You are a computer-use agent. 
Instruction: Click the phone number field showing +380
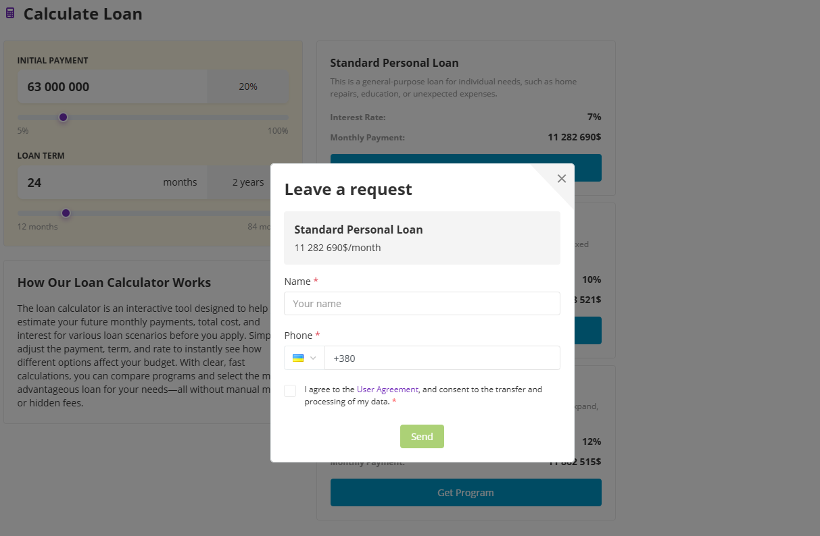442,358
